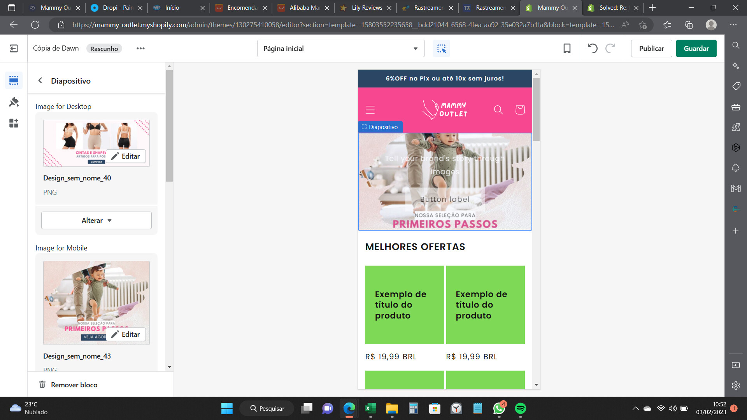Viewport: 747px width, 420px height.
Task: Click the search icon in store preview
Action: [x=498, y=110]
